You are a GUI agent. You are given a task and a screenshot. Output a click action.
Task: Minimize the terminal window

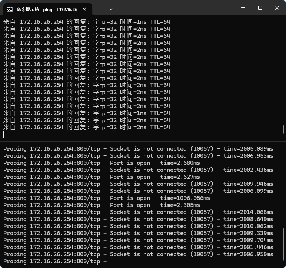[243, 8]
